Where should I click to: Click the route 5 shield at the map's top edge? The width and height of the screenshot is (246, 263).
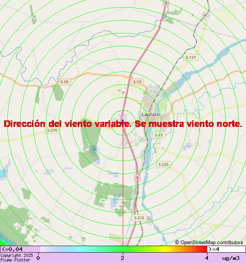coord(166,3)
